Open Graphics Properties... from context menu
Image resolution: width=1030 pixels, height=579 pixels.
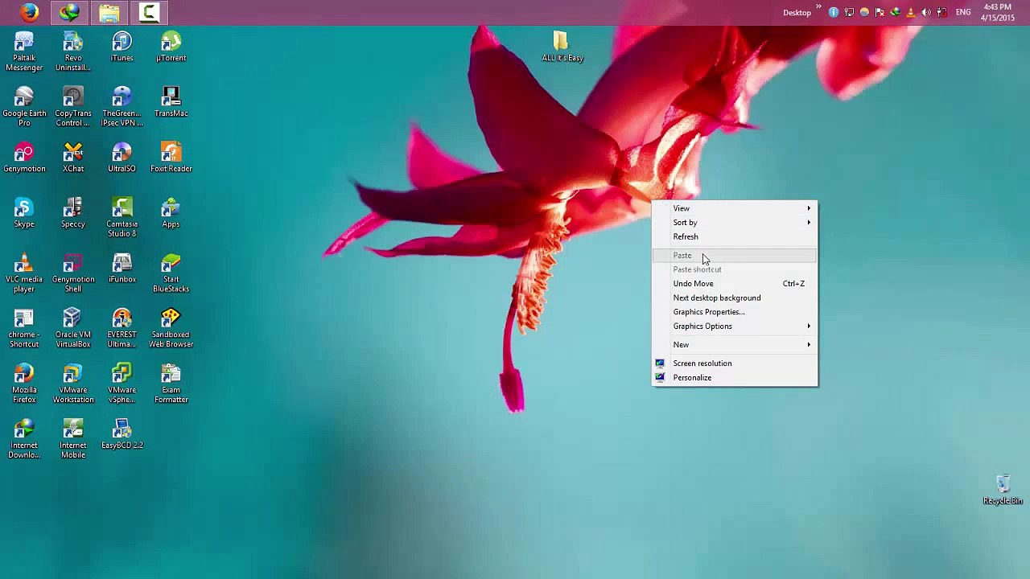pyautogui.click(x=735, y=312)
